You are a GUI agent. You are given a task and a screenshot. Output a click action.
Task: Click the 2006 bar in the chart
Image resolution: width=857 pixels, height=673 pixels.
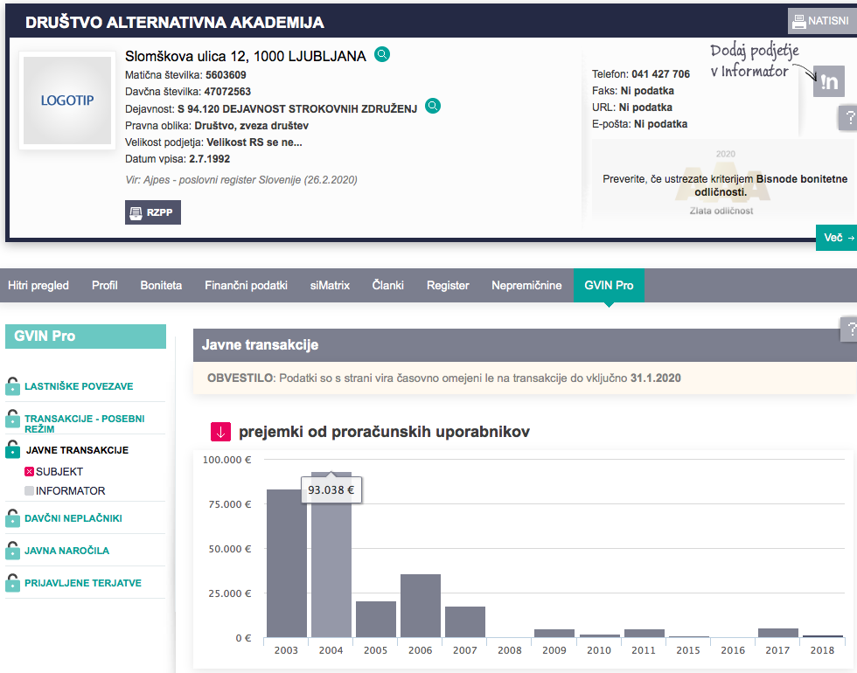[421, 606]
